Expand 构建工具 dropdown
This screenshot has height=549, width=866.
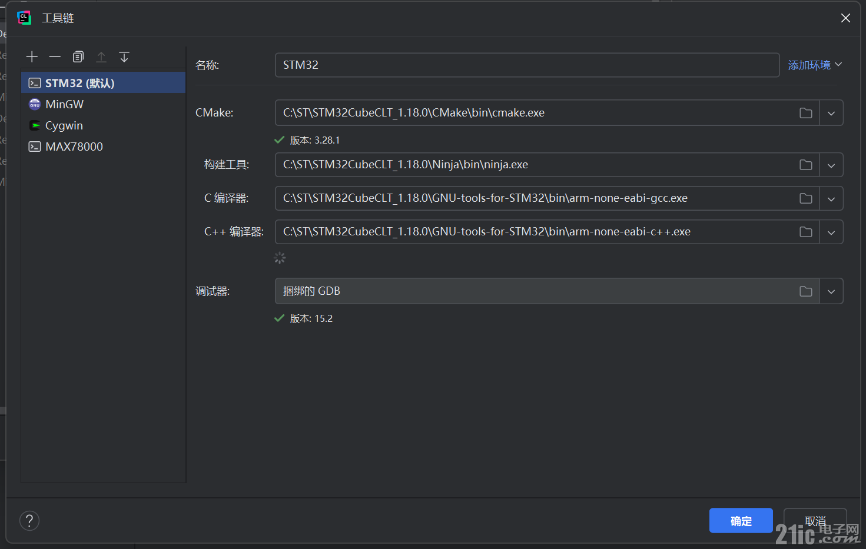point(831,165)
